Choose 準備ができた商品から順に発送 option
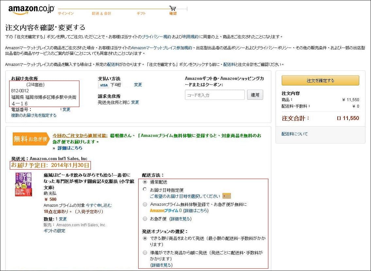This screenshot has width=371, height=271. point(145,253)
